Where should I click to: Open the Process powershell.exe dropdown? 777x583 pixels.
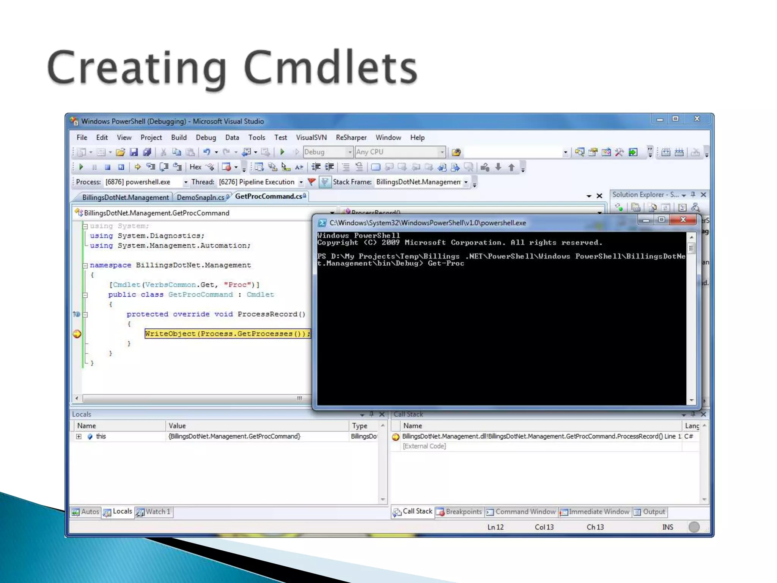point(186,182)
